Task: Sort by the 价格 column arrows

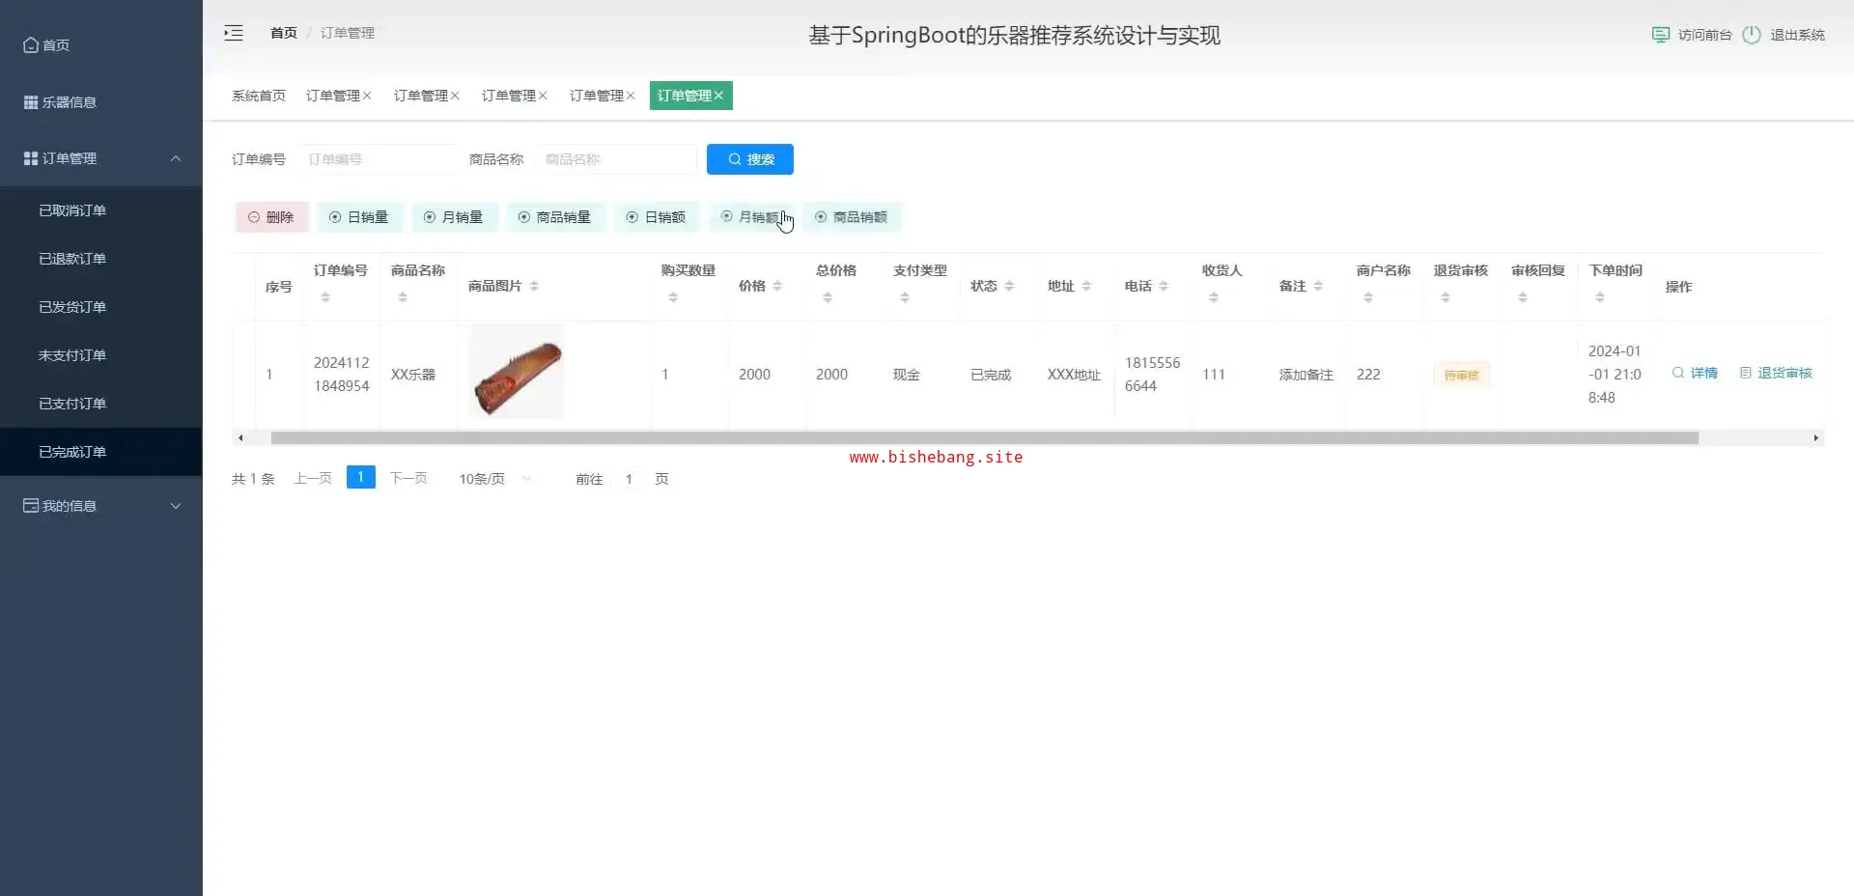Action: click(777, 286)
